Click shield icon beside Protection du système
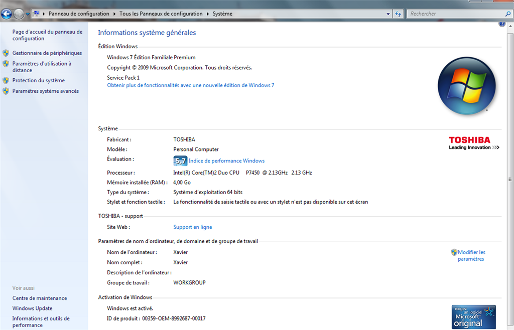This screenshot has height=330, width=514. pos(6,81)
